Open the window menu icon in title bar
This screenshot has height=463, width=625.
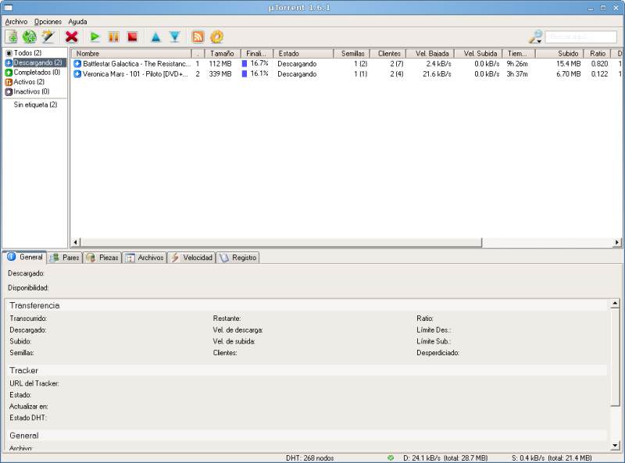tap(8, 8)
